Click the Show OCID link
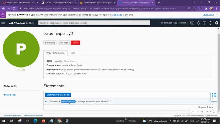The image size is (220, 124). click(66, 61)
